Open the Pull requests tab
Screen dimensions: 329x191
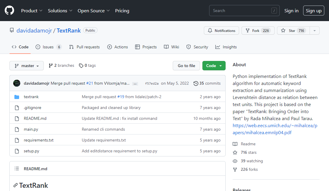(85, 47)
